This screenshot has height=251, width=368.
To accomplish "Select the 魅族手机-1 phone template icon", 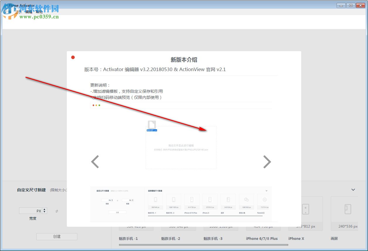I will [136, 209].
